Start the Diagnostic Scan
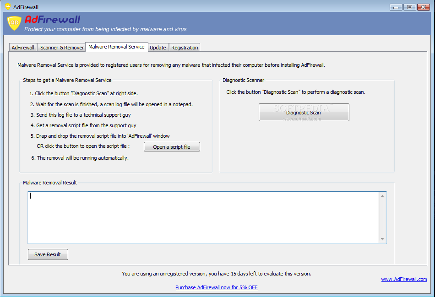 click(304, 112)
